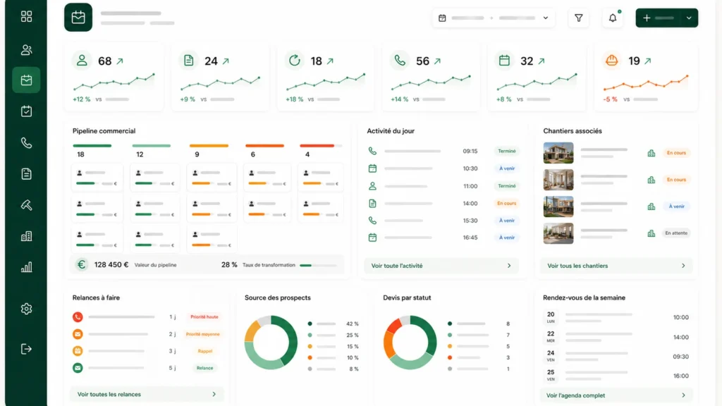Open the rendez-vous at 16:00 on 25
Image resolution: width=722 pixels, height=406 pixels.
(616, 376)
